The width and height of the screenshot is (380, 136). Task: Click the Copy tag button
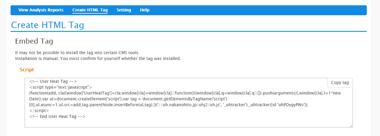[340, 83]
